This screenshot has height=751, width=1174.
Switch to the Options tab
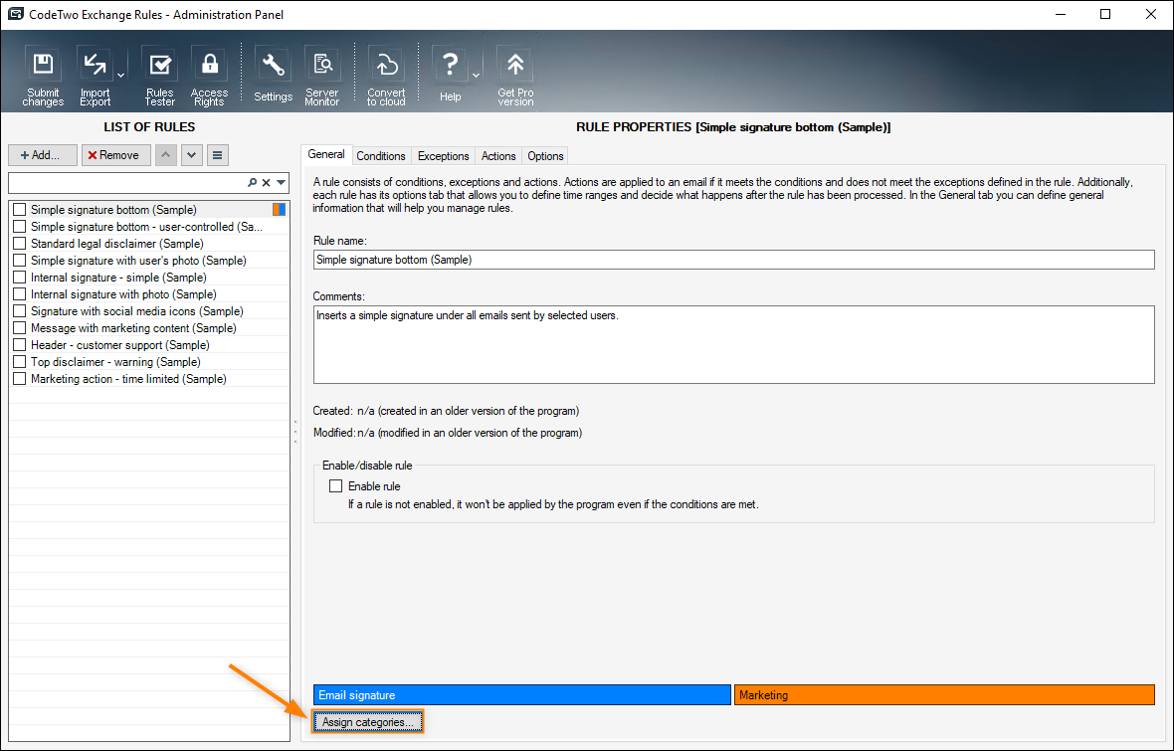pyautogui.click(x=545, y=156)
